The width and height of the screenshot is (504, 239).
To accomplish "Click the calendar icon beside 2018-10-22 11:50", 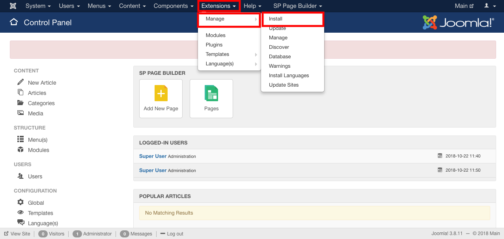I will pyautogui.click(x=440, y=170).
